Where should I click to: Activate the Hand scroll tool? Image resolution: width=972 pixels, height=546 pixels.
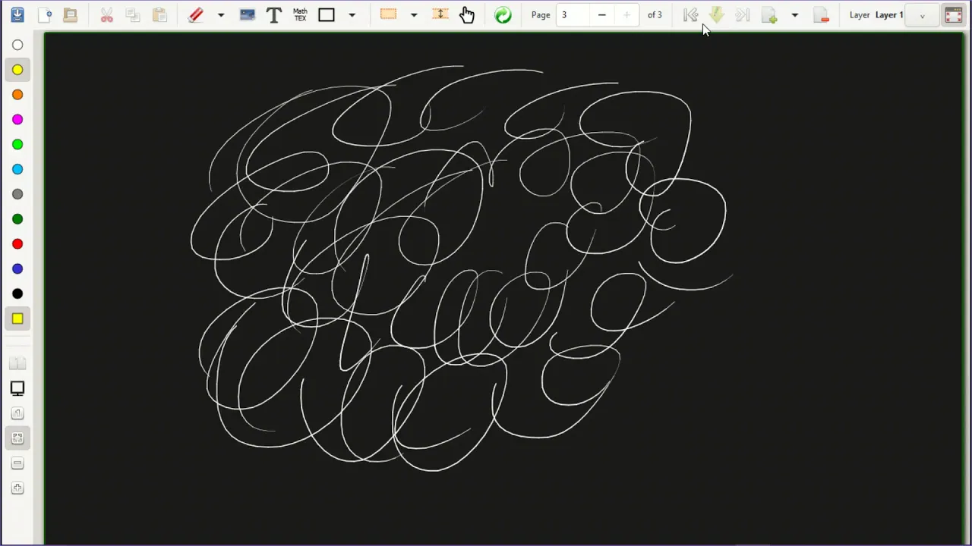466,14
